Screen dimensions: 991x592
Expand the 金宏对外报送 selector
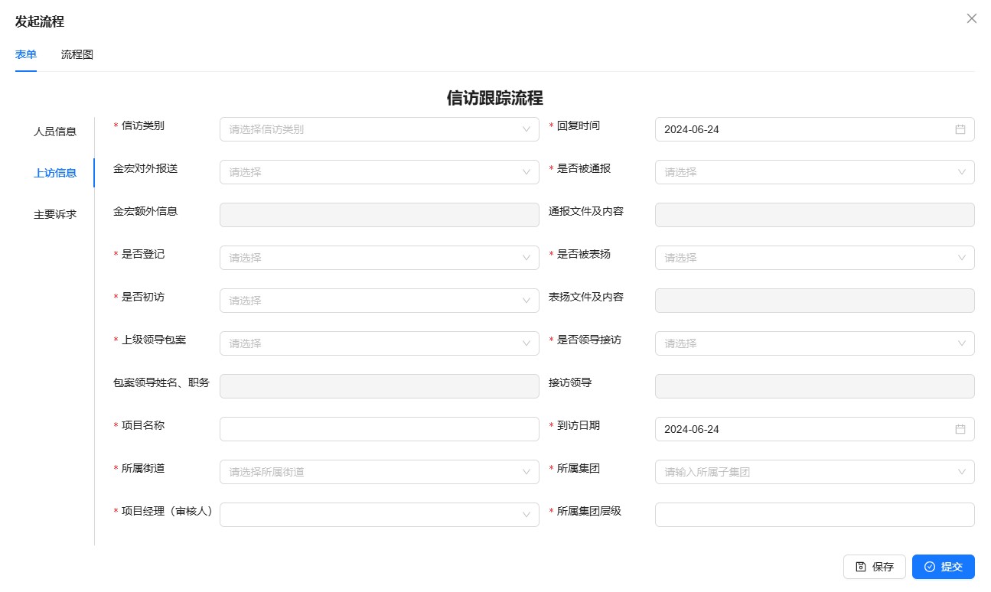[379, 172]
